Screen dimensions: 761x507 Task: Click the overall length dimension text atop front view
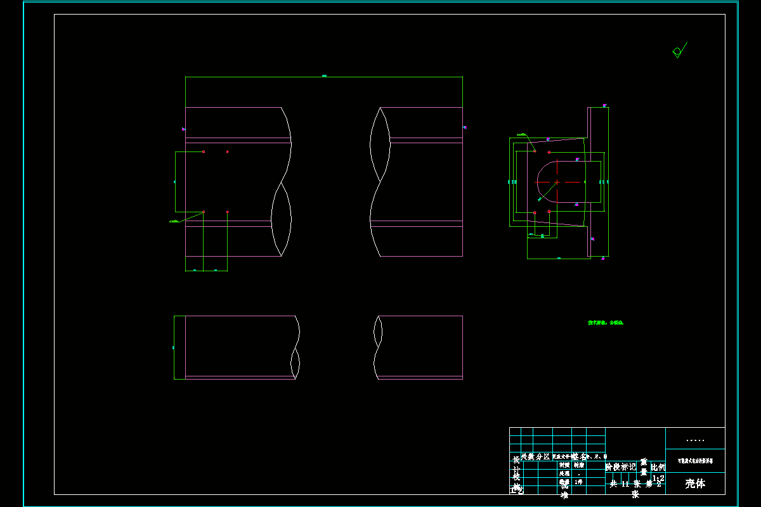[x=324, y=75]
